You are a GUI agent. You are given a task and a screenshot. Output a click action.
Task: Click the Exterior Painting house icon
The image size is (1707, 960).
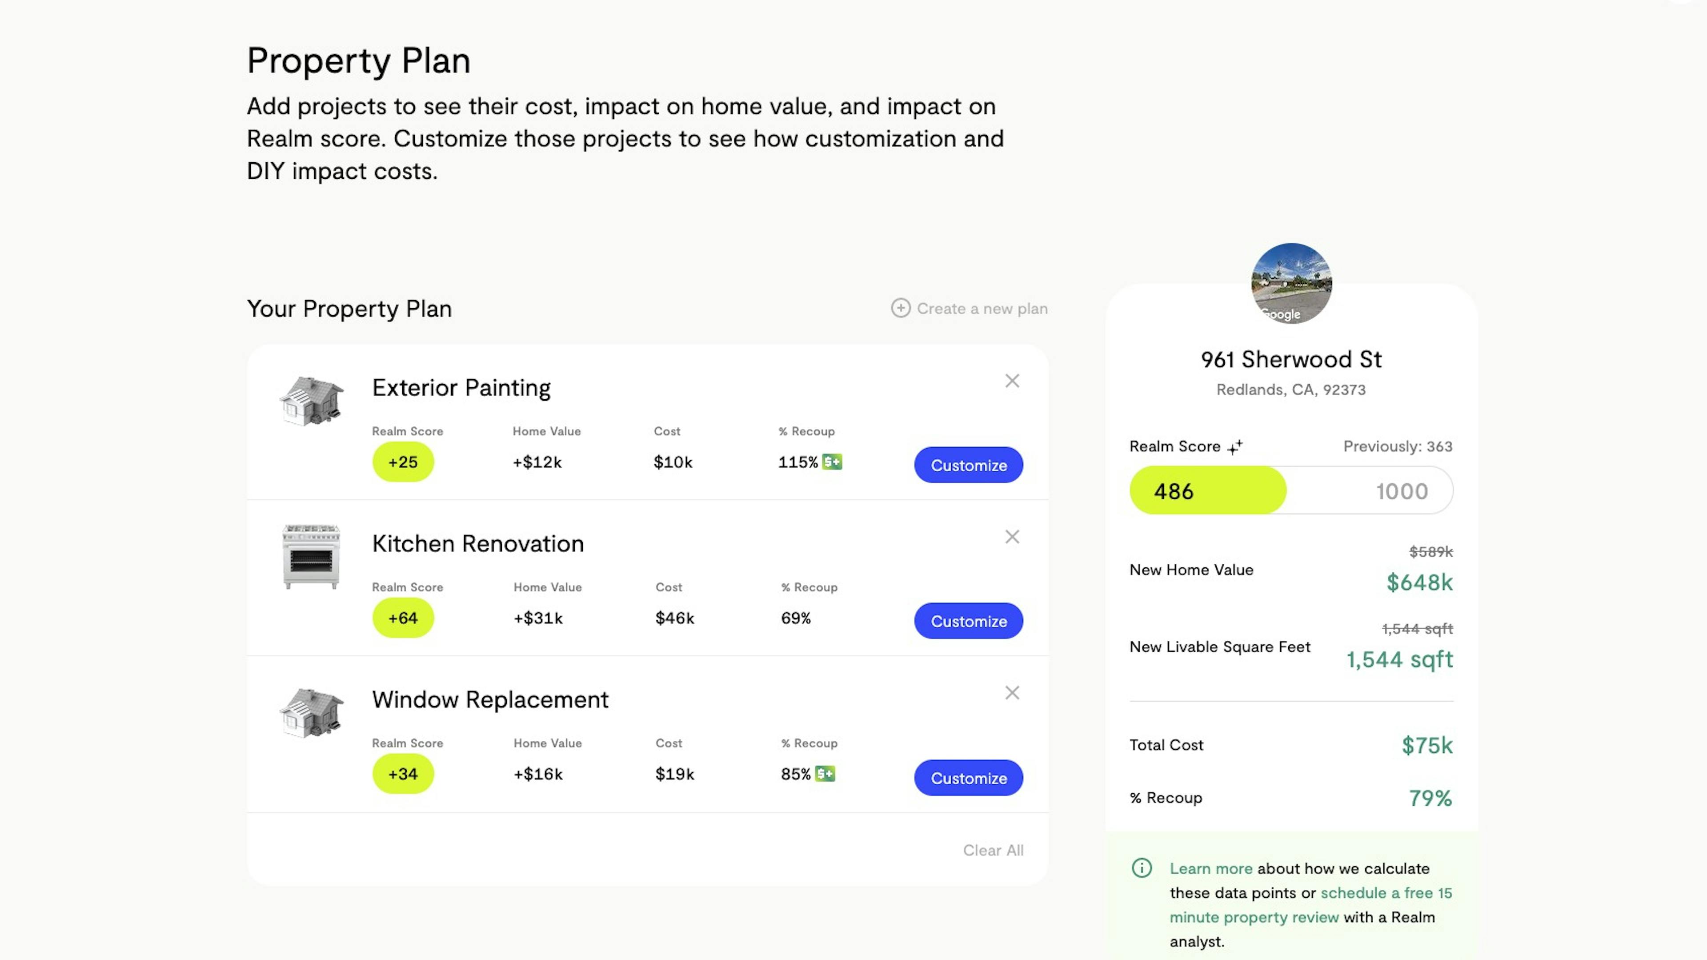(x=312, y=401)
